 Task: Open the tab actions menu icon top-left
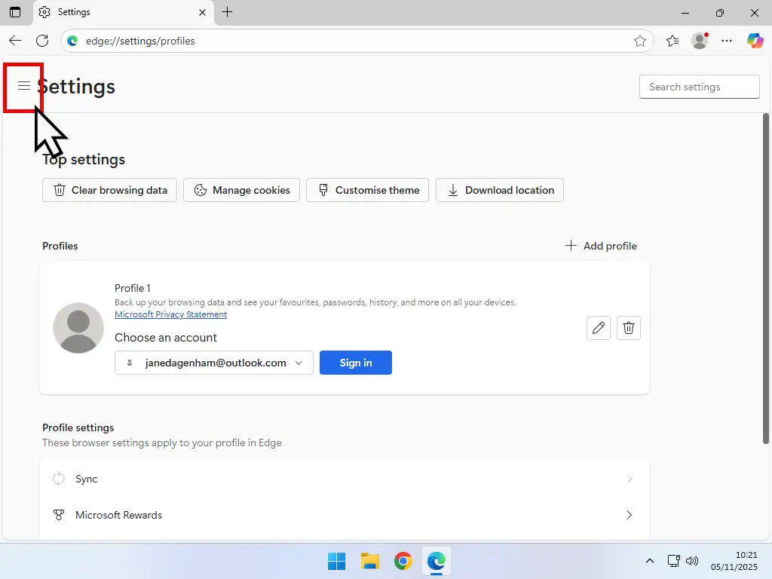click(x=15, y=12)
